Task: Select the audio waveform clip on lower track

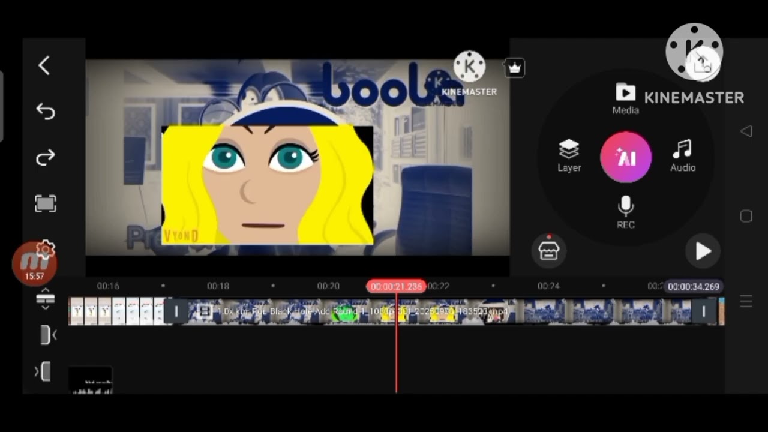Action: pyautogui.click(x=90, y=380)
